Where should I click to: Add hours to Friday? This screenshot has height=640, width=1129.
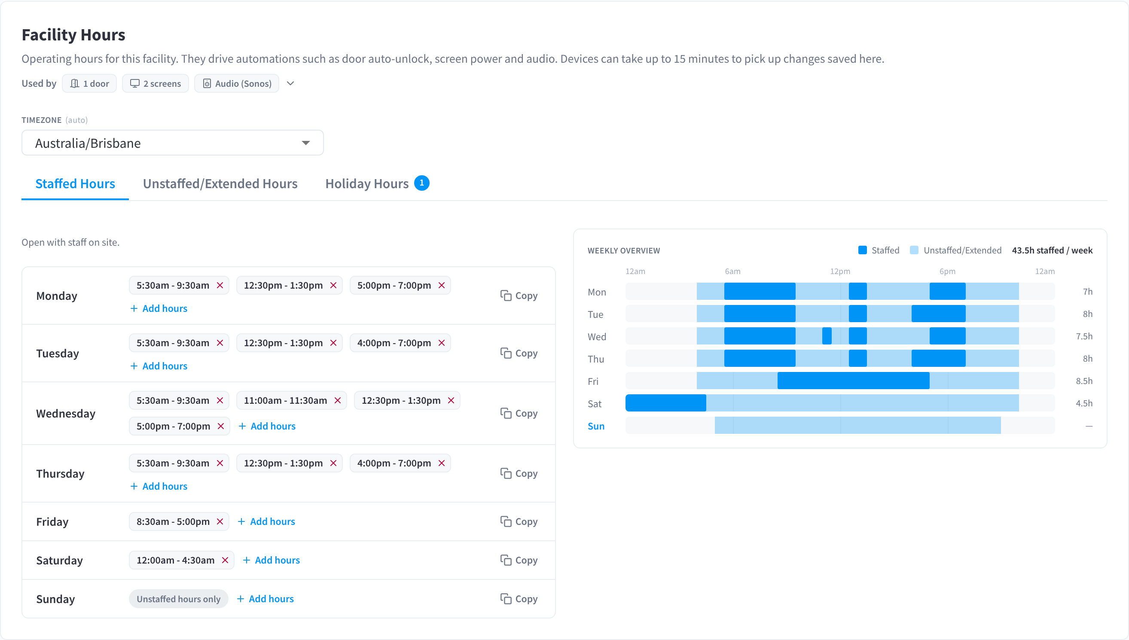click(x=266, y=521)
